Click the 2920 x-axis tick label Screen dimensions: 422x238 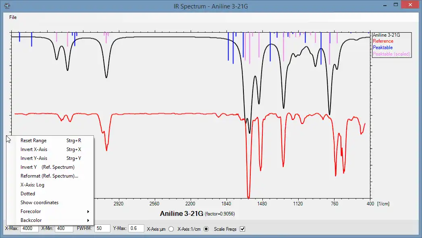[118, 204]
